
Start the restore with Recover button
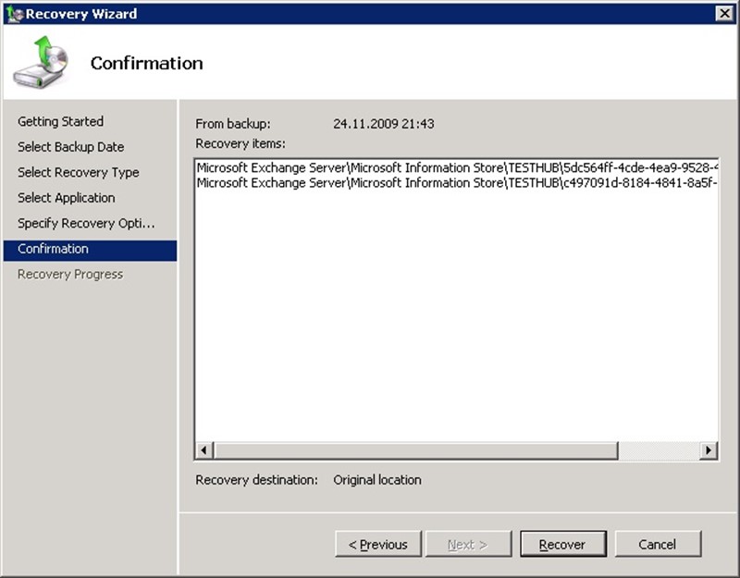pos(563,545)
